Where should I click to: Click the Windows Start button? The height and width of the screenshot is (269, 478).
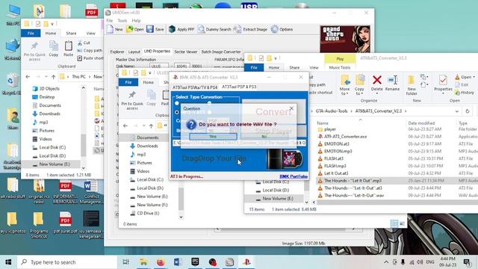pyautogui.click(x=8, y=262)
